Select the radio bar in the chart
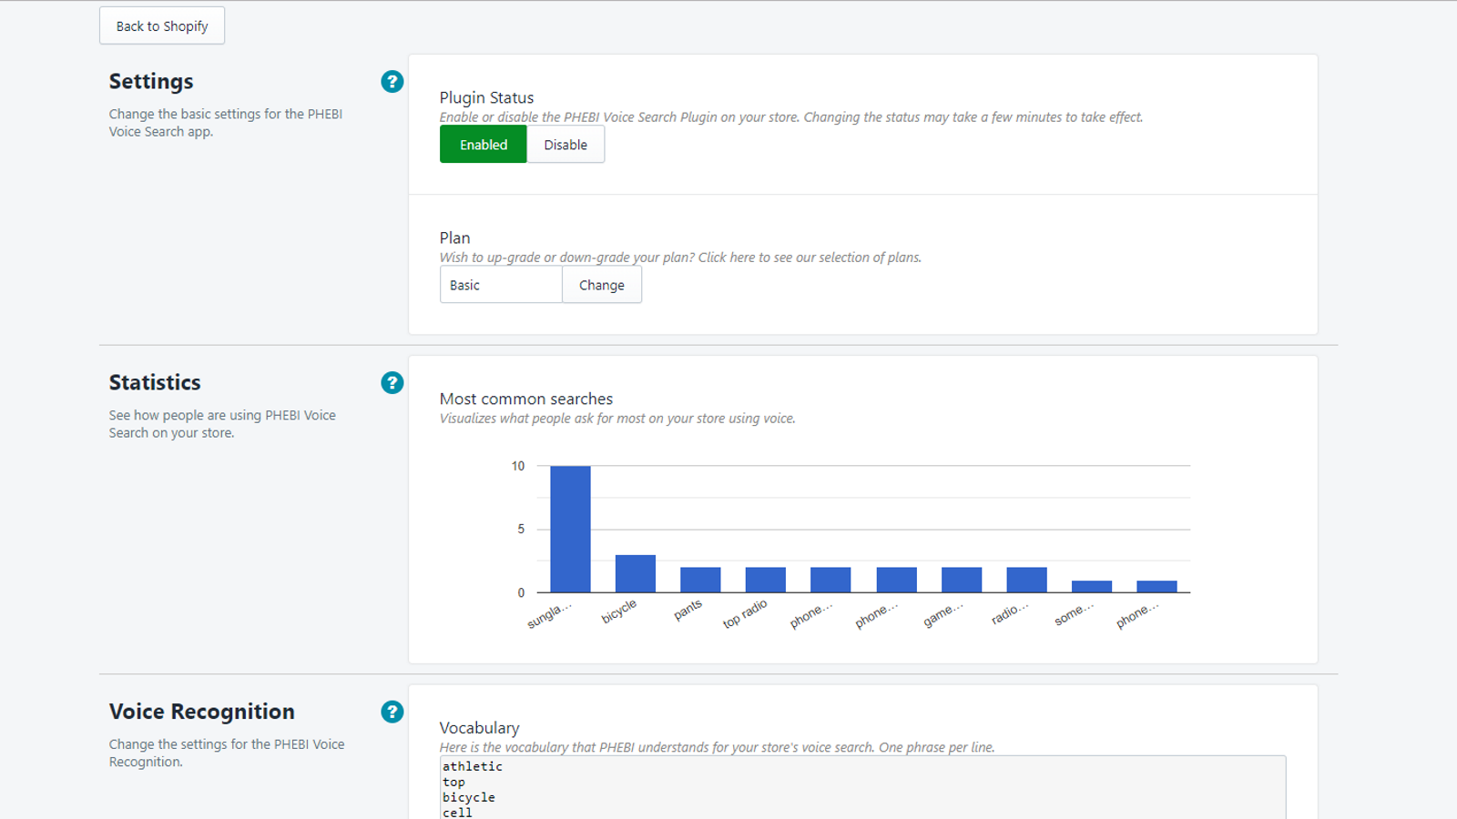 [x=1027, y=580]
